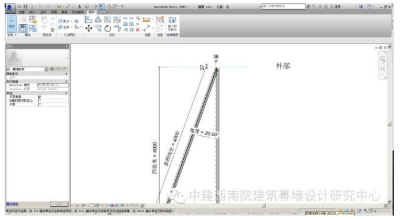Click the thin lines icon in quick access toolbar
The width and height of the screenshot is (400, 219).
tap(102, 6)
